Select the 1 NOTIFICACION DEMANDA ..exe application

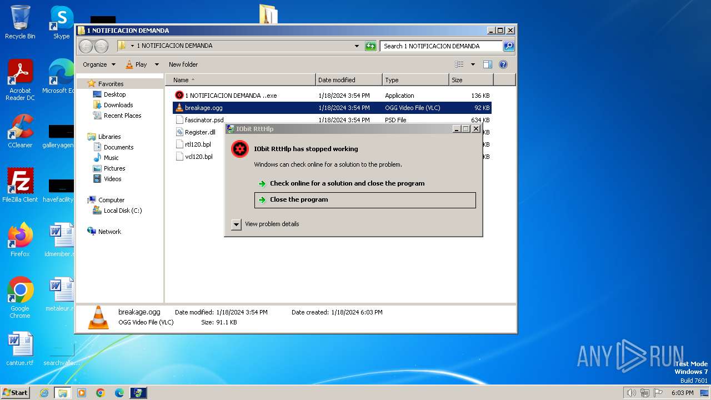tap(332, 96)
